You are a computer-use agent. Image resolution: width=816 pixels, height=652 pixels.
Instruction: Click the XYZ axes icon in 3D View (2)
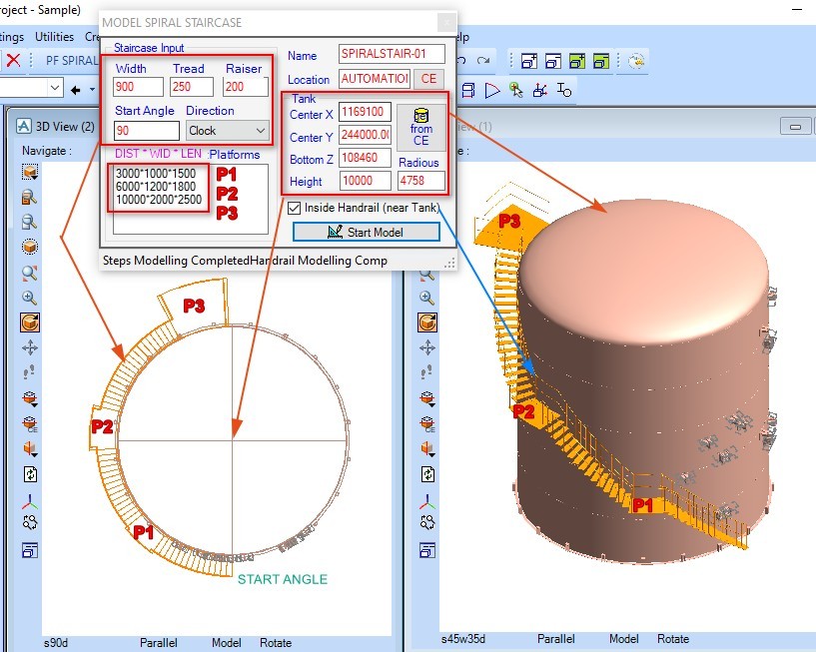tap(30, 500)
